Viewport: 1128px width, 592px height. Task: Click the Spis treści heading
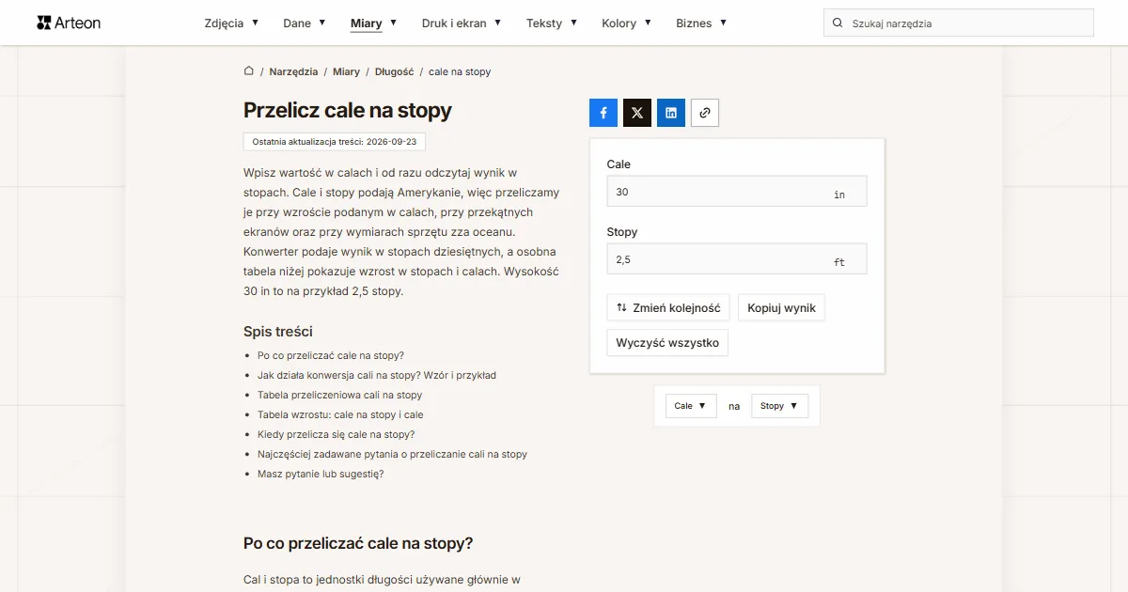[x=278, y=332]
